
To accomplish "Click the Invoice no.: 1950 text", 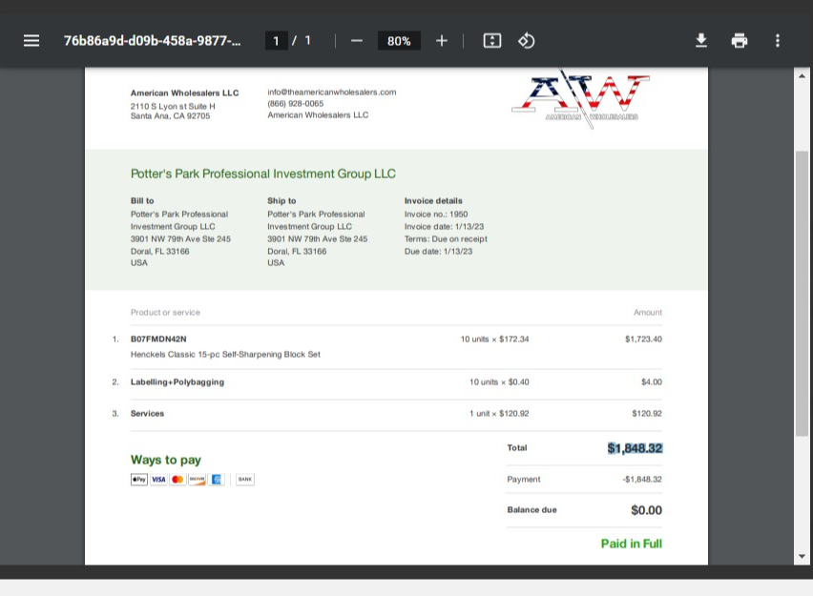I will (x=436, y=214).
